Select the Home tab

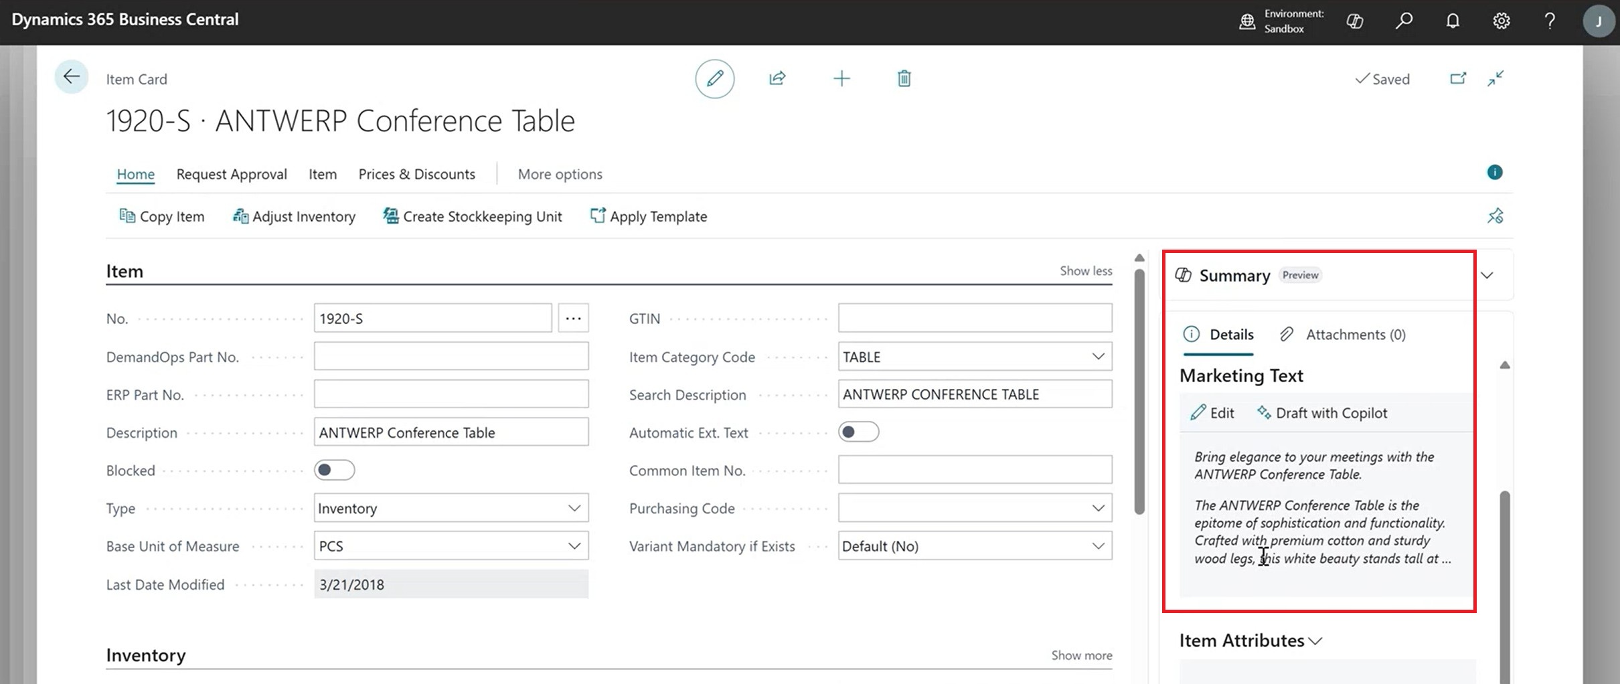136,174
